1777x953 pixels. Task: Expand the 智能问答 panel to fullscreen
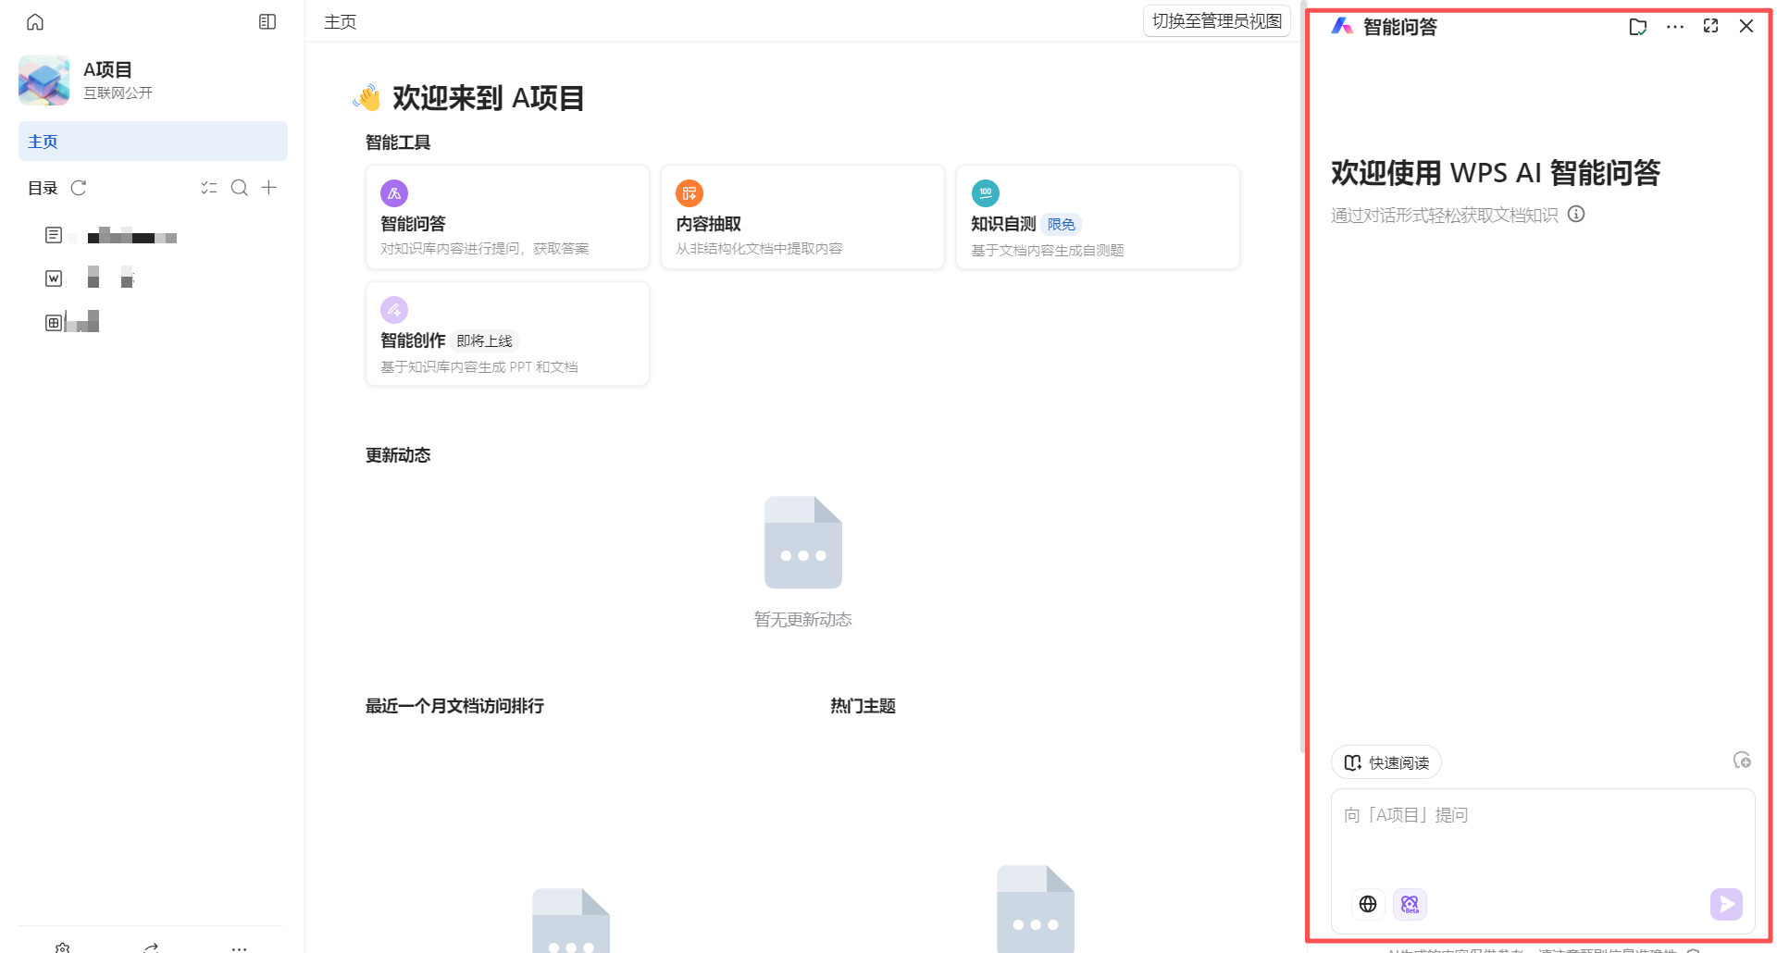1710,26
